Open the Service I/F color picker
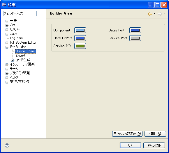This screenshot has height=153, width=169. pos(80,46)
